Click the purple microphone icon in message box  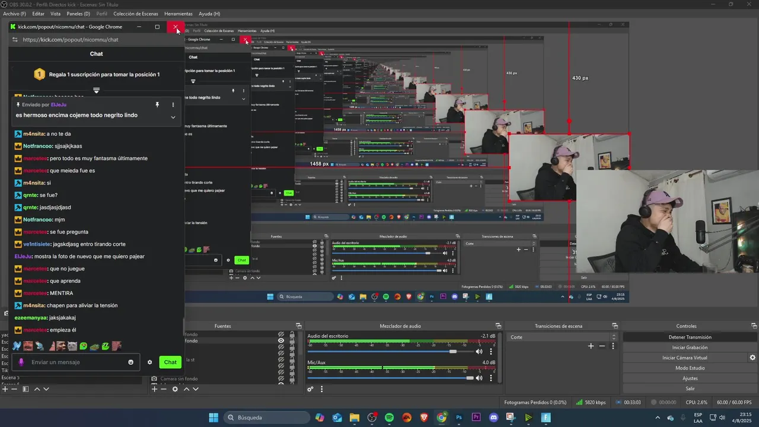coord(21,362)
